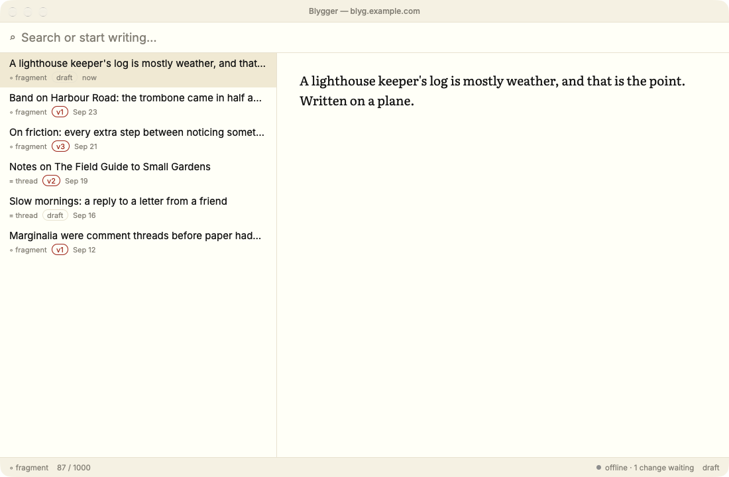Click the thread icon on the Field Guide row
Image resolution: width=729 pixels, height=477 pixels.
[x=12, y=182]
